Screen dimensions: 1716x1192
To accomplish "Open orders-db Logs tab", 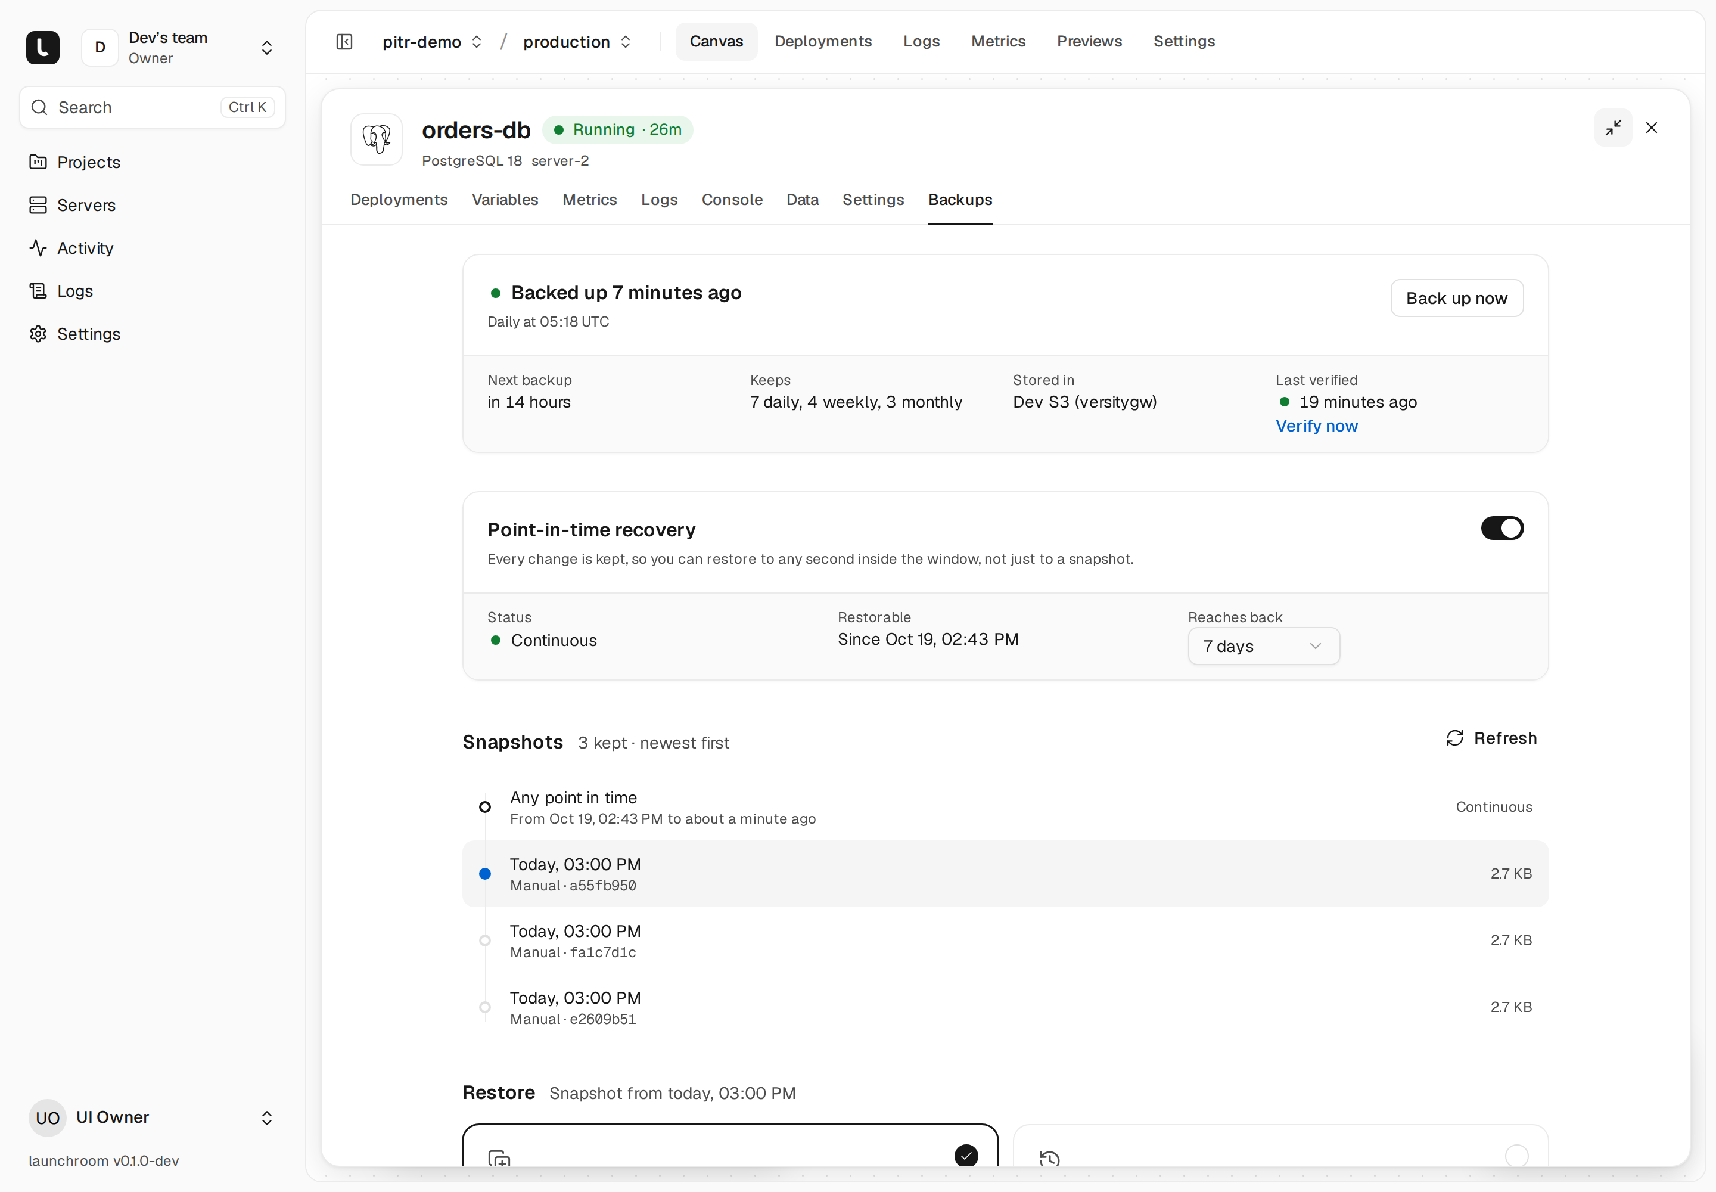I will click(x=660, y=200).
